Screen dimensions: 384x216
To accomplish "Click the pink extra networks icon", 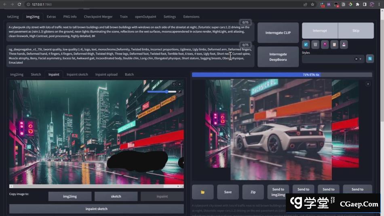I will (x=325, y=44).
